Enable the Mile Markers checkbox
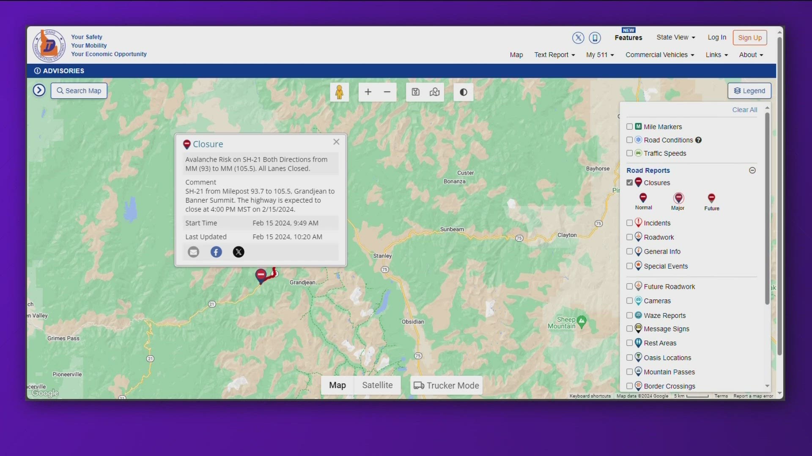 pyautogui.click(x=629, y=126)
